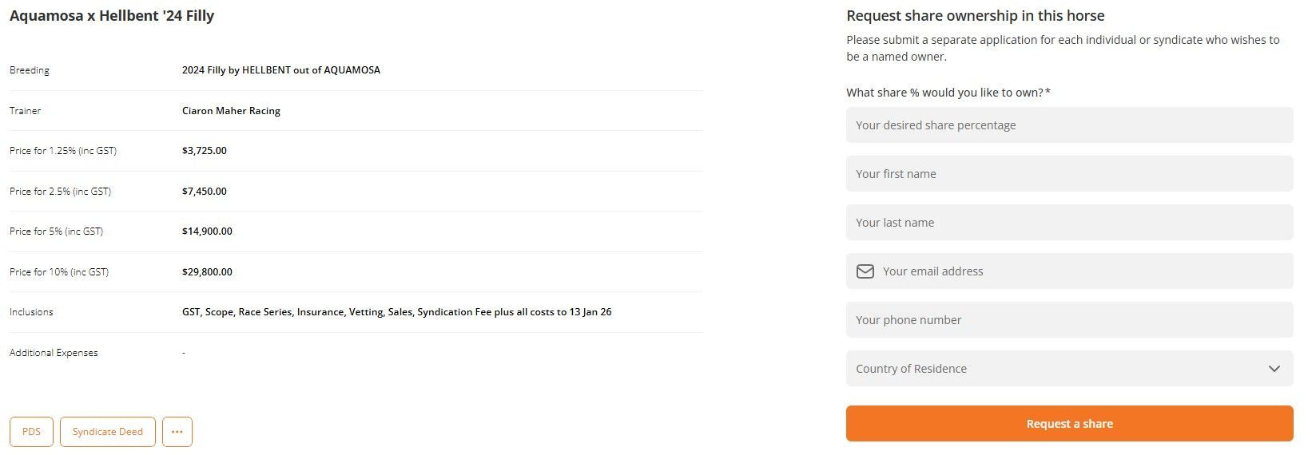Click the Ciaron Maher Racing trainer name

click(x=231, y=111)
